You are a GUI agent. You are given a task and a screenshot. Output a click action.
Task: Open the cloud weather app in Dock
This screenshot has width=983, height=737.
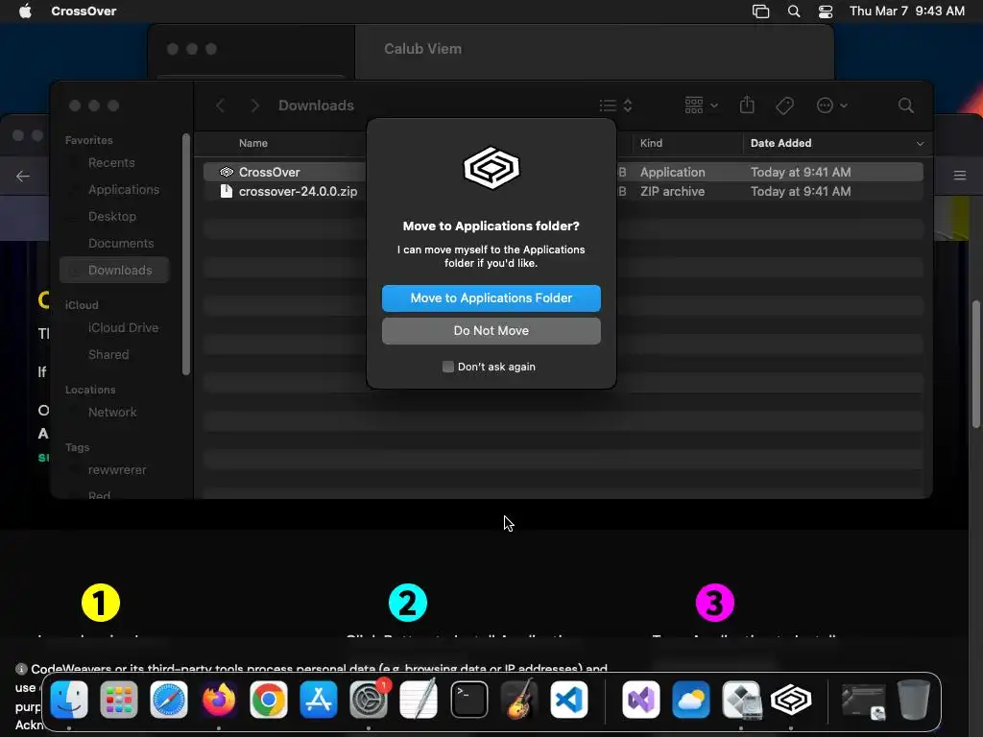[691, 700]
